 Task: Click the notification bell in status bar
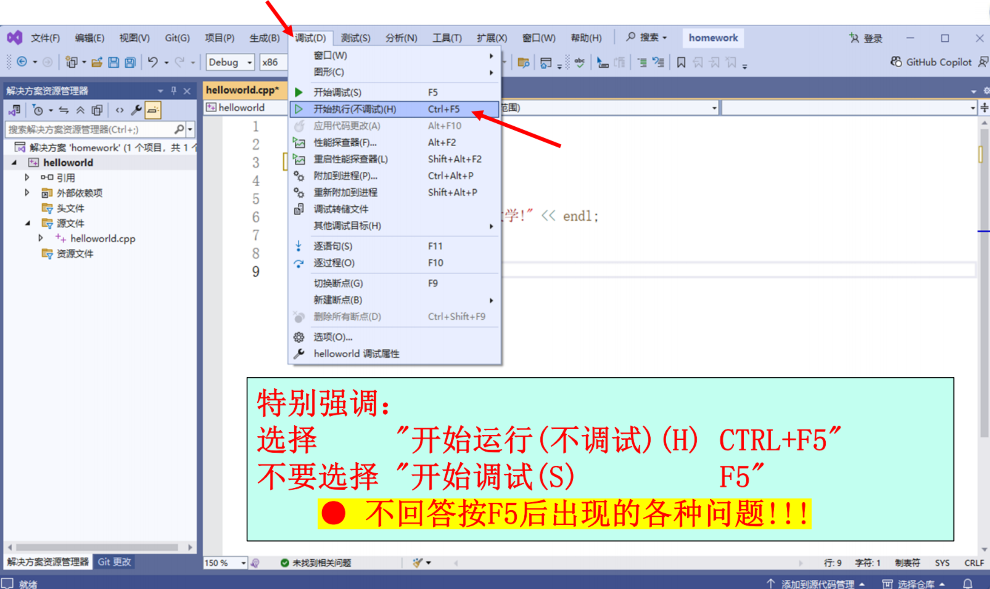pyautogui.click(x=968, y=584)
